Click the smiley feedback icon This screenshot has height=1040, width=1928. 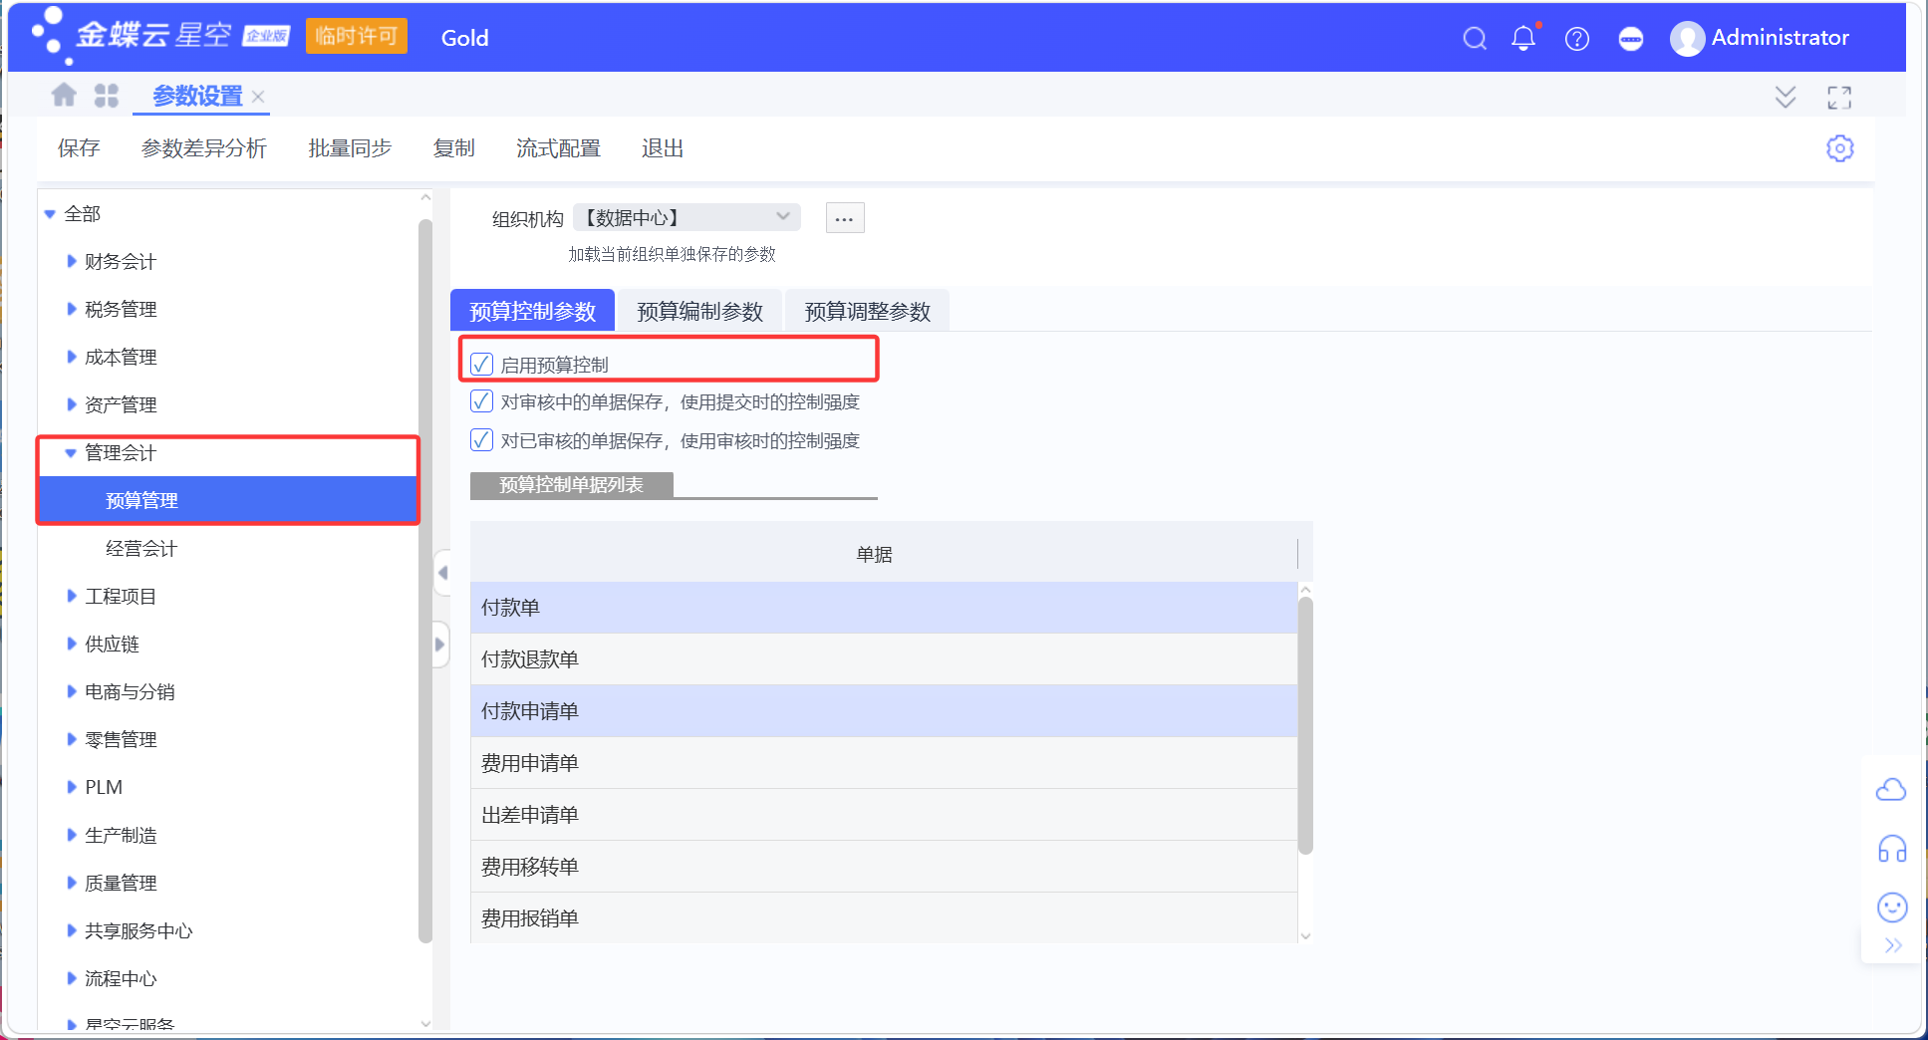pos(1891,908)
